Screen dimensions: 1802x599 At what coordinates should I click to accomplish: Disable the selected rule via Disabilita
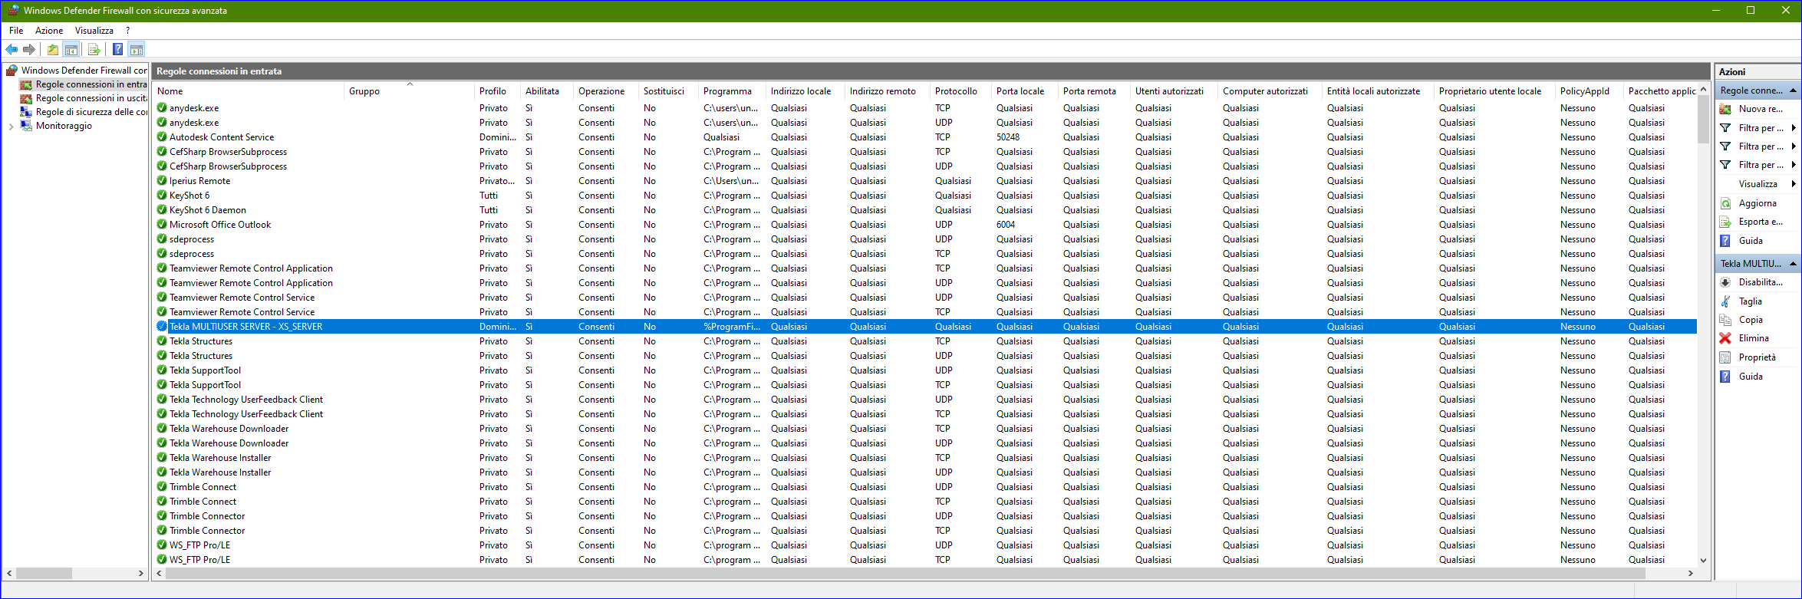click(x=1760, y=282)
